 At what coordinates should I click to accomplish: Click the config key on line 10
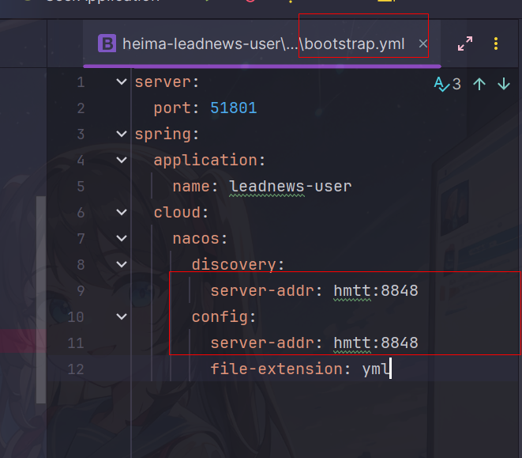pyautogui.click(x=220, y=316)
